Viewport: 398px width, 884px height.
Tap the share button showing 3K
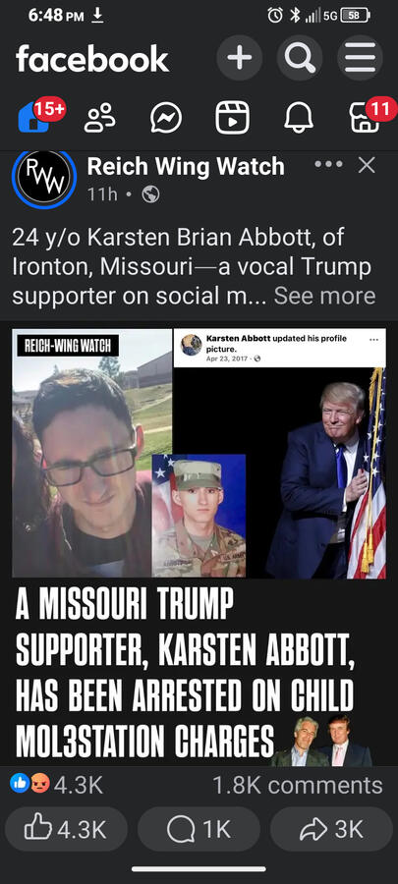pyautogui.click(x=331, y=829)
